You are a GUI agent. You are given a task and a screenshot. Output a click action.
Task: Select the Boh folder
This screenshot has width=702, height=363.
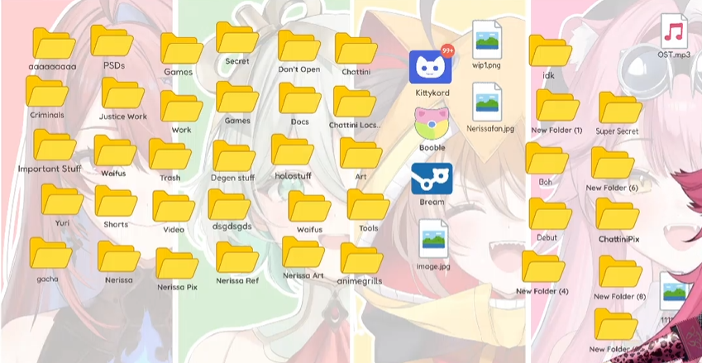(547, 158)
